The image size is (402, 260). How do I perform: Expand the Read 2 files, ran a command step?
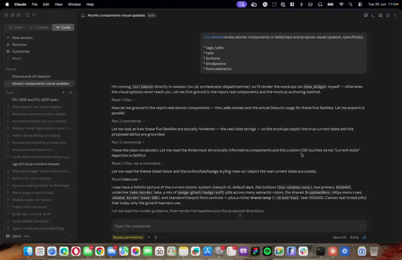(137, 163)
